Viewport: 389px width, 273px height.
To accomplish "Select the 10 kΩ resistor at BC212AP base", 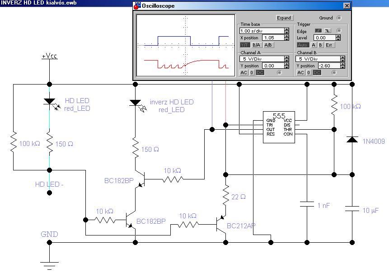I will tap(188, 225).
